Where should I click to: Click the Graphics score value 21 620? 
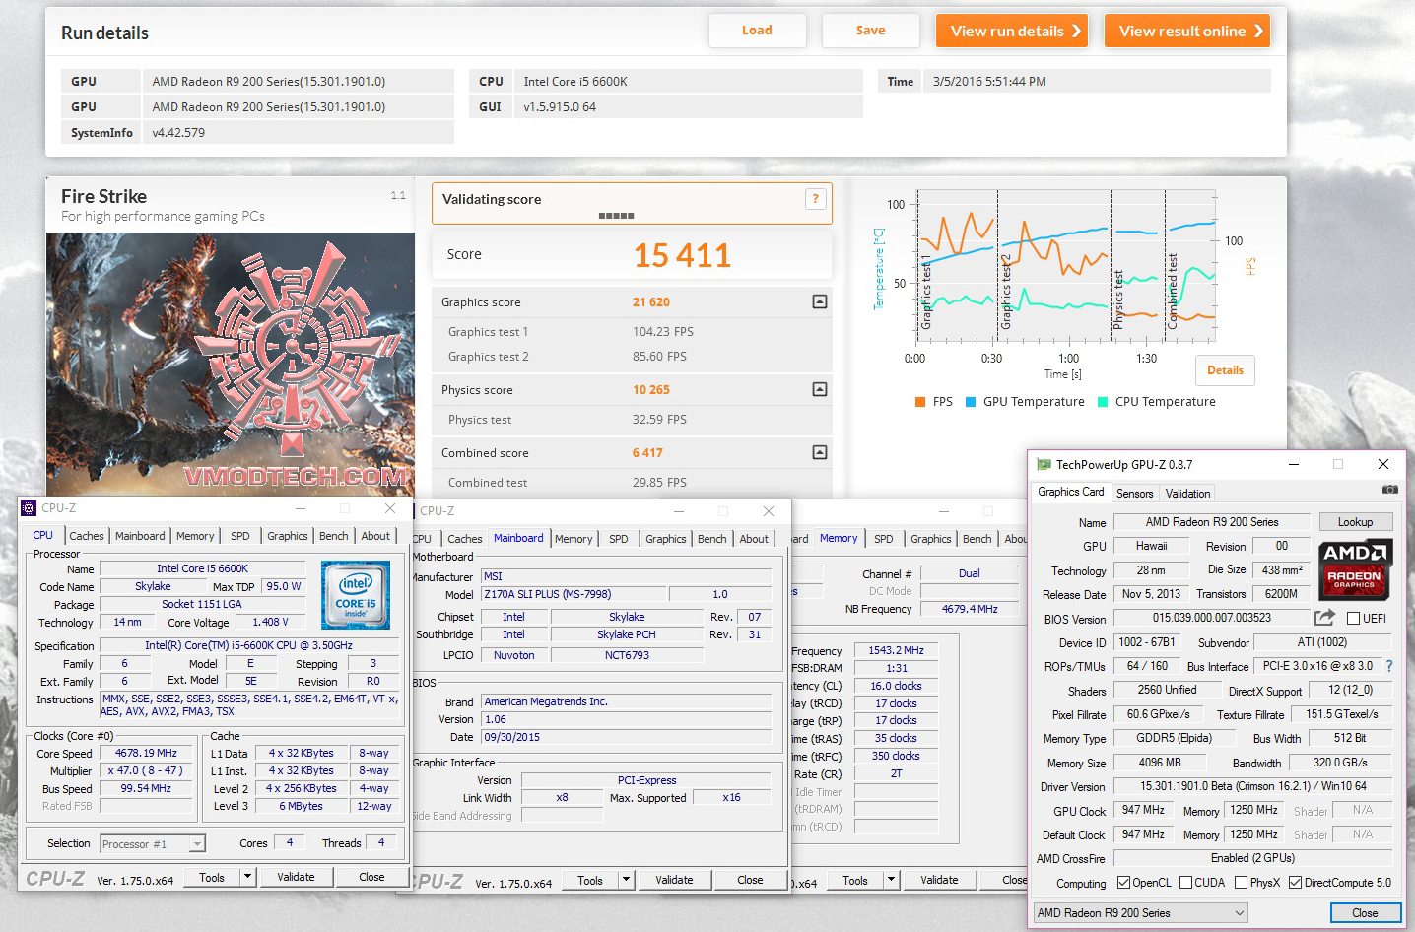click(x=651, y=302)
